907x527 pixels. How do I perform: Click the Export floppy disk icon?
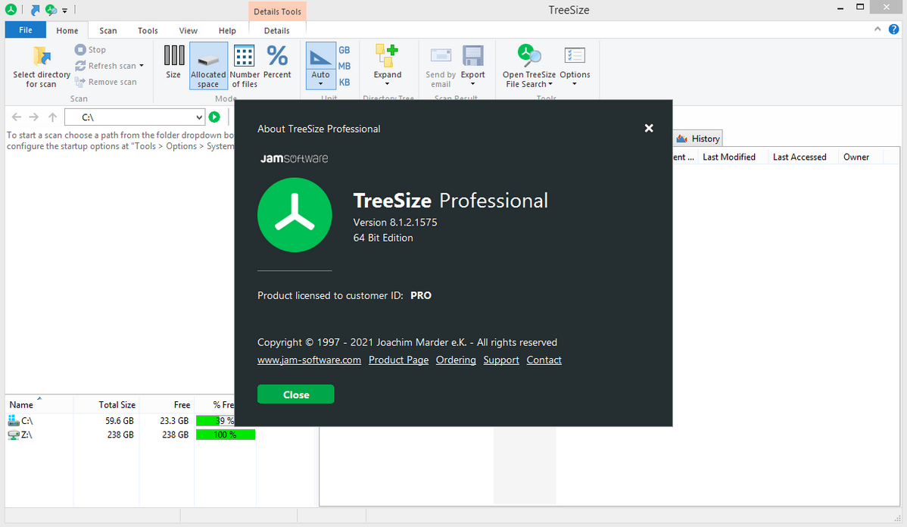tap(472, 56)
